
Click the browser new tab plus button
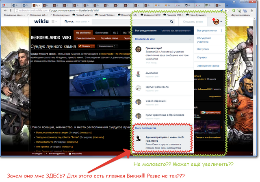point(227,5)
